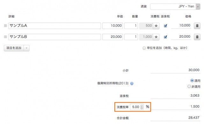Focus the サンプルA description field

point(55,26)
